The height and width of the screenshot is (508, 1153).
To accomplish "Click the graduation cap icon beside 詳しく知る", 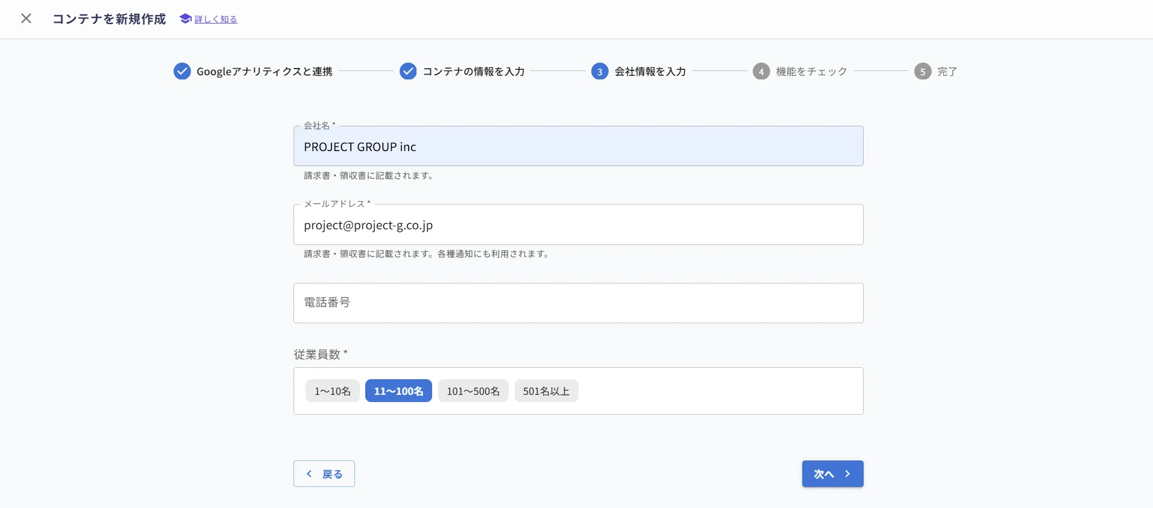I will point(186,19).
